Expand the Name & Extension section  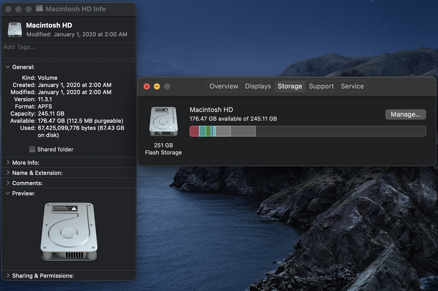point(8,173)
